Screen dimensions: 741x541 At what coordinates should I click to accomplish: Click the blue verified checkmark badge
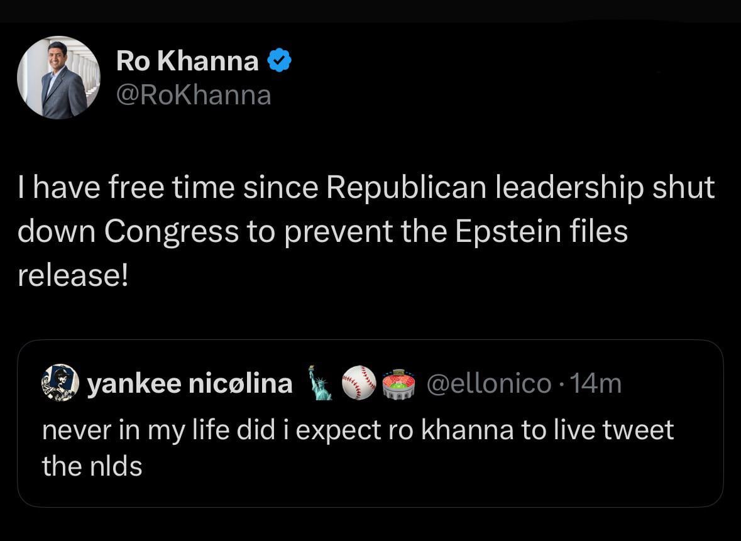pos(279,61)
